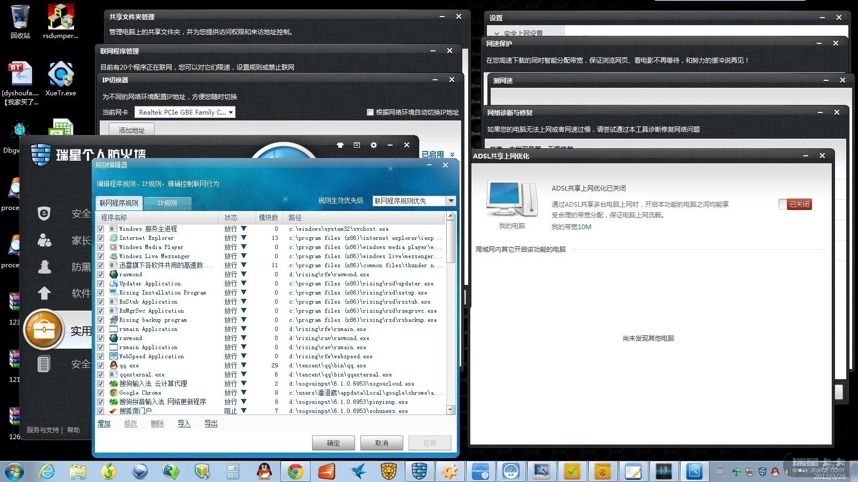This screenshot has width=858, height=482.
Task: Open status dropdown for Windows 服务主进程 row
Action: (244, 229)
